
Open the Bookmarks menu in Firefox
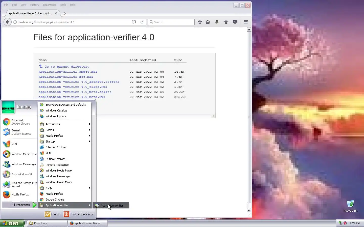tap(49, 5)
